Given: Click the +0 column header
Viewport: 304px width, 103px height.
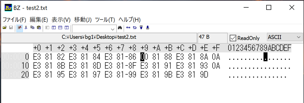Looking at the screenshot, I should point(37,48).
